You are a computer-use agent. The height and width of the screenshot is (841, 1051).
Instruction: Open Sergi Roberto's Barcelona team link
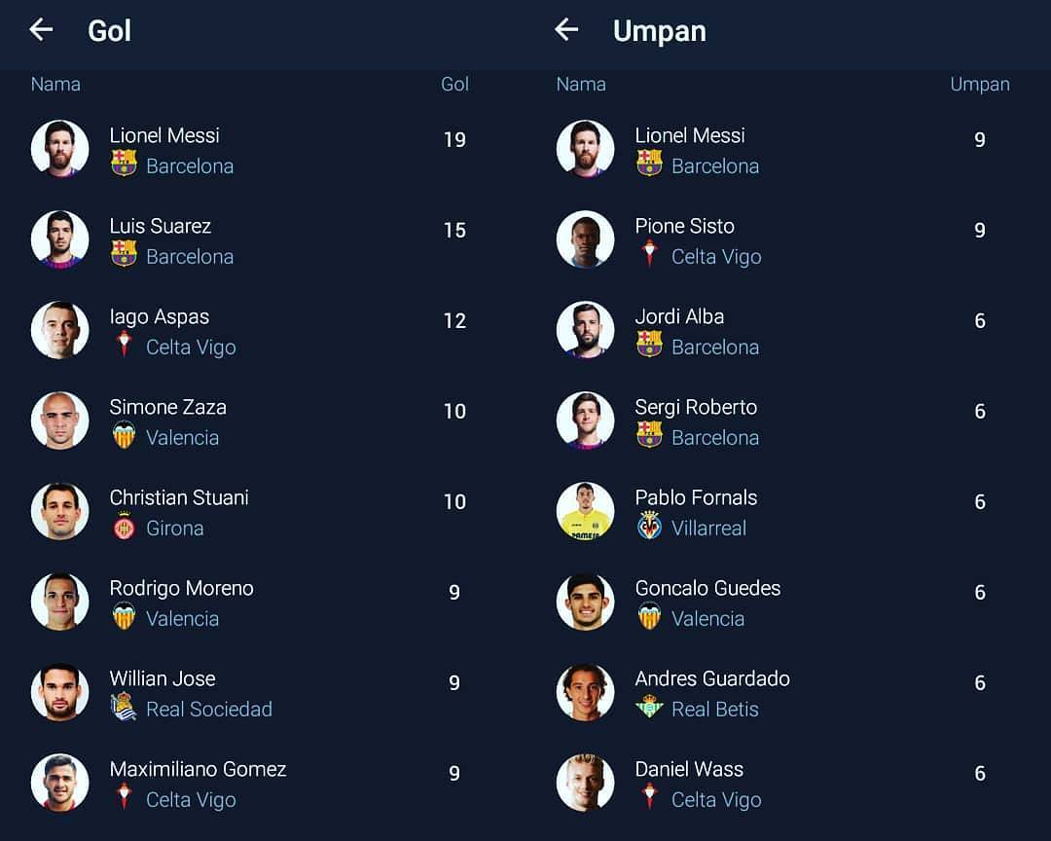click(x=715, y=437)
